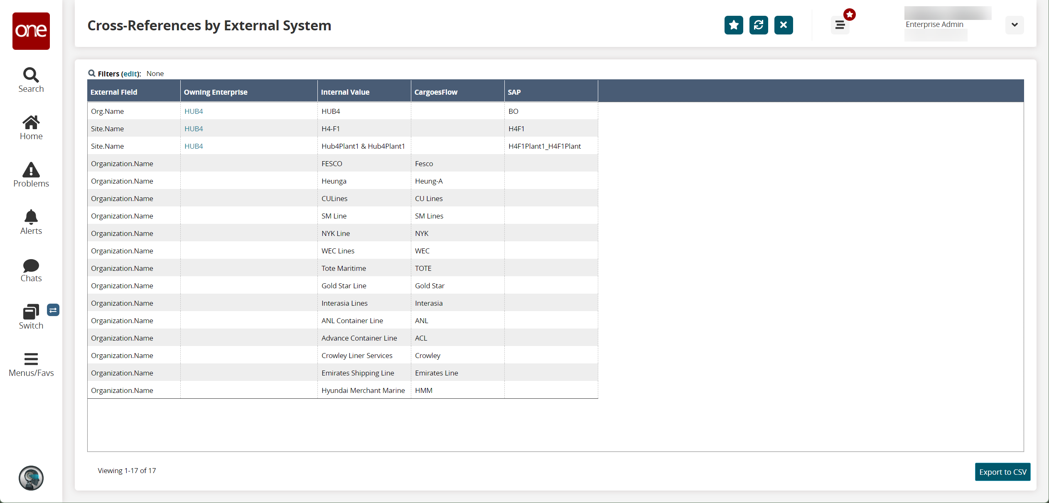Click the refresh/sync icon

(759, 25)
